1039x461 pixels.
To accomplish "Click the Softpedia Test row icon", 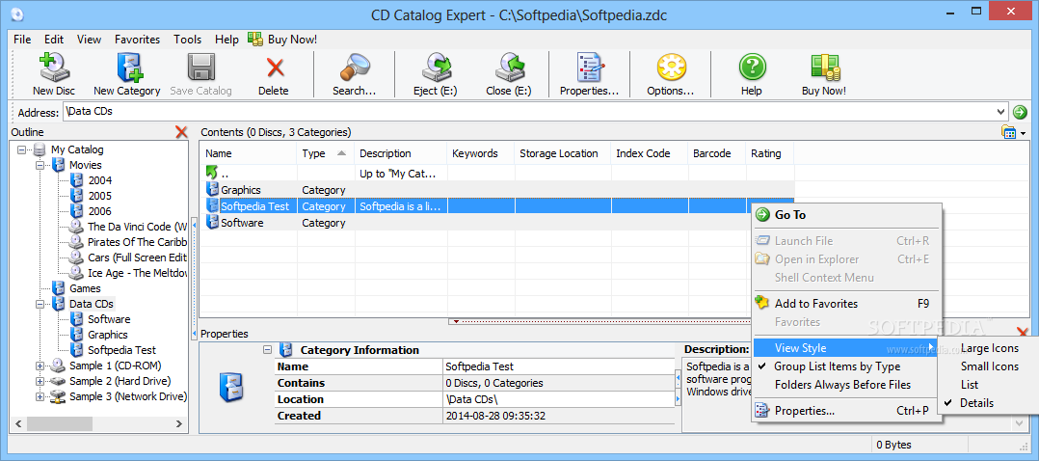I will click(x=213, y=206).
